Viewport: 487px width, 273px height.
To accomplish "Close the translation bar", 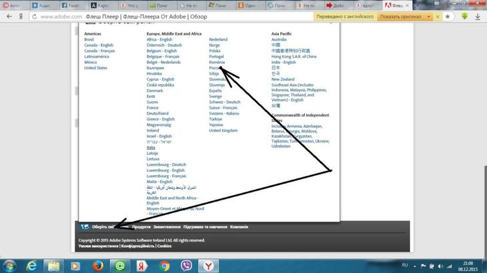I will click(x=438, y=17).
